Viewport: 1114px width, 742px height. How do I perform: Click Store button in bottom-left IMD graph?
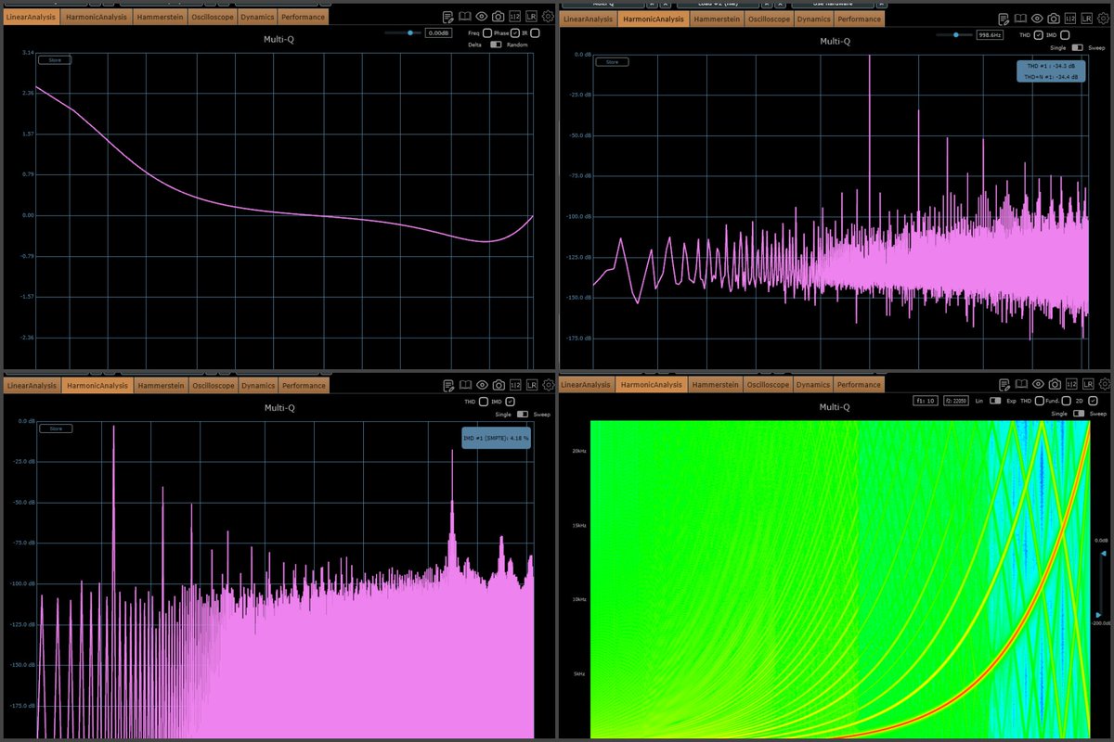[55, 429]
